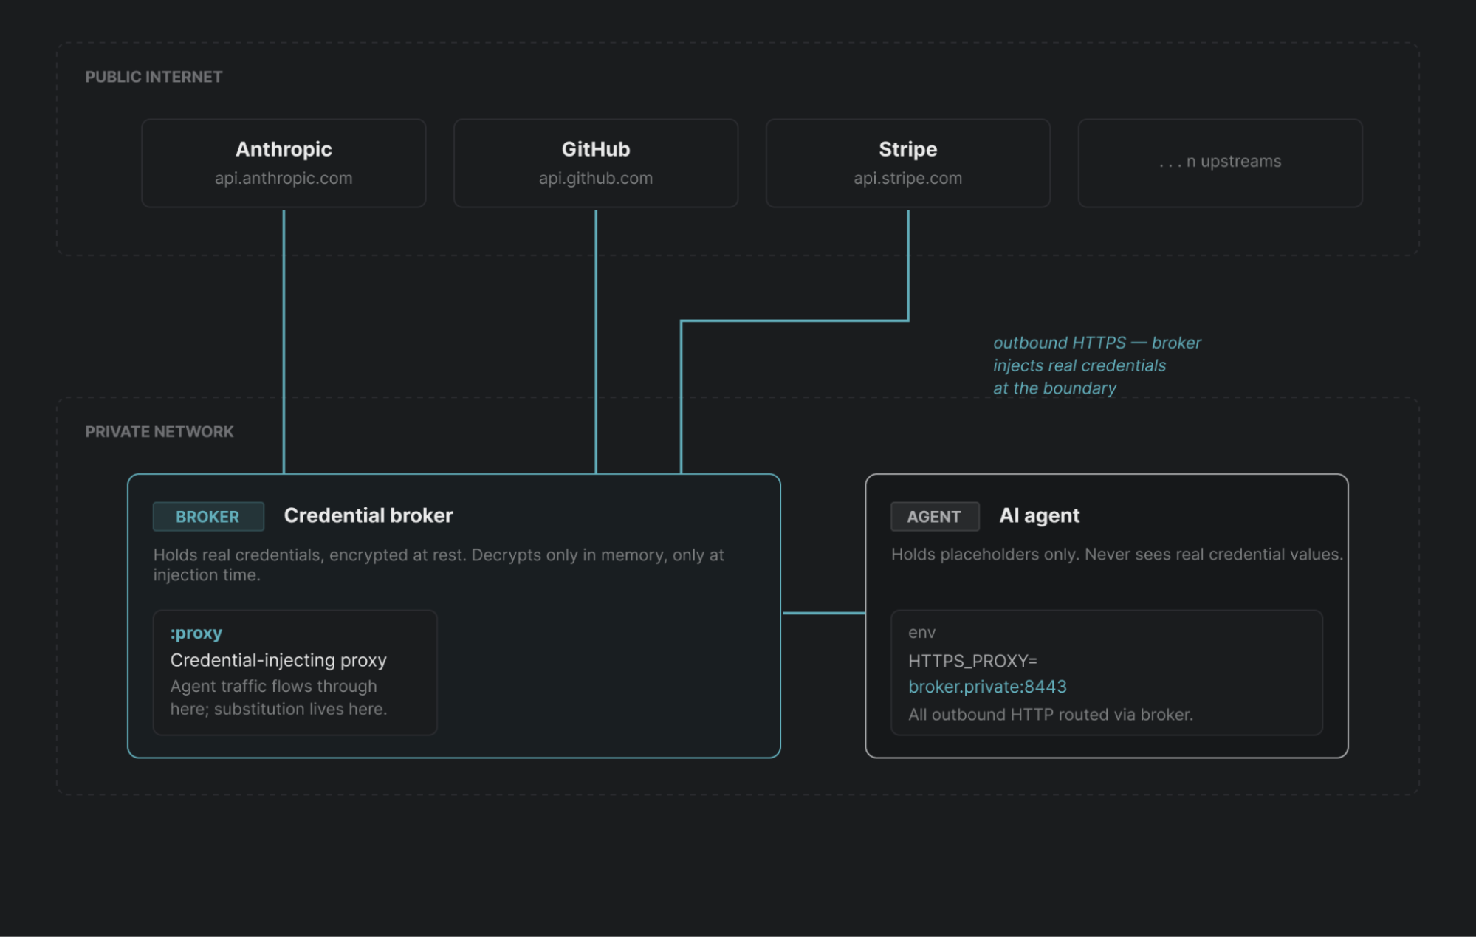Click the broker.private:8443 address
1476x937 pixels.
click(988, 687)
